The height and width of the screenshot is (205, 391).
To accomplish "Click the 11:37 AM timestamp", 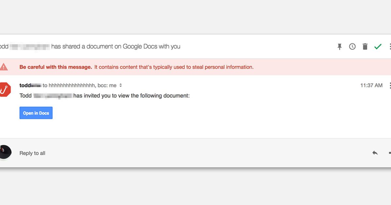I will coord(371,86).
